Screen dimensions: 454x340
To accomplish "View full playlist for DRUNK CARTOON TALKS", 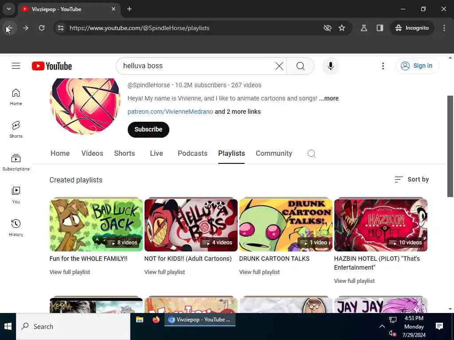I will click(x=259, y=272).
